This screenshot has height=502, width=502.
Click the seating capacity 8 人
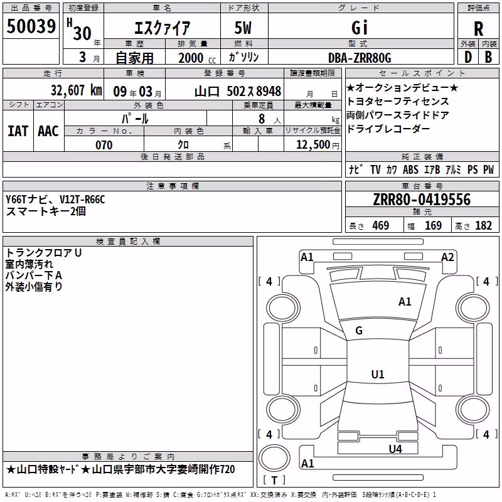coord(270,119)
